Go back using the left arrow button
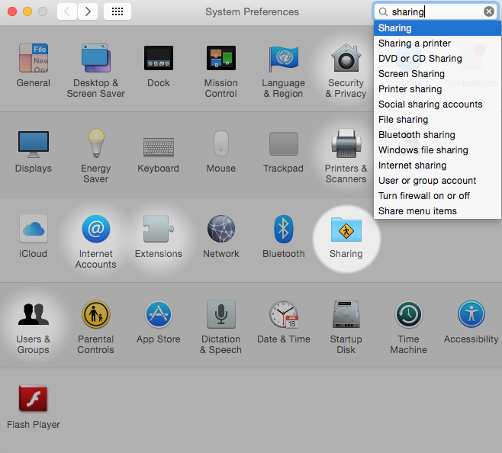The height and width of the screenshot is (453, 502). (x=67, y=11)
